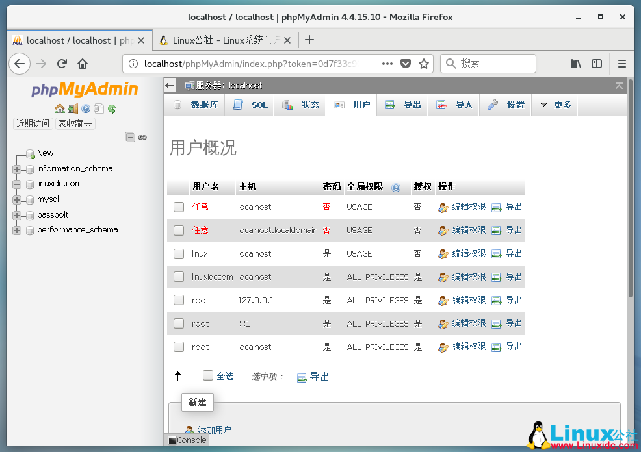
Task: Click the Firefox page reload button
Action: (62, 64)
